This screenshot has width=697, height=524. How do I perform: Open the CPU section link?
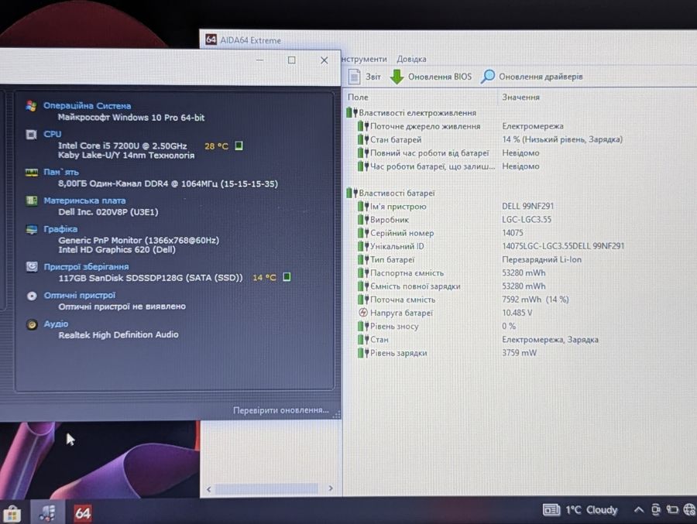pos(53,134)
